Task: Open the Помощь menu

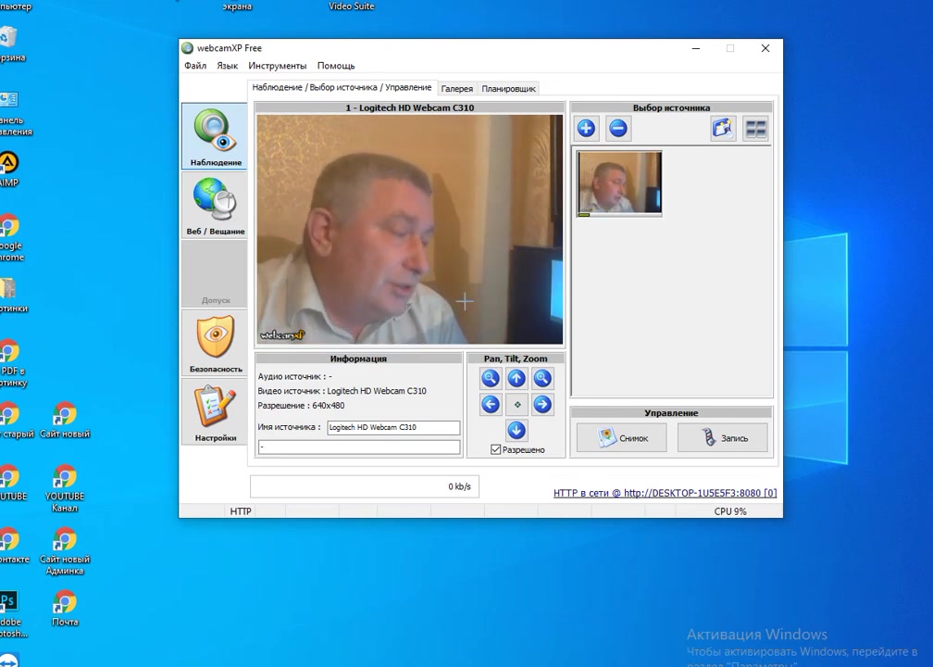Action: (x=336, y=66)
